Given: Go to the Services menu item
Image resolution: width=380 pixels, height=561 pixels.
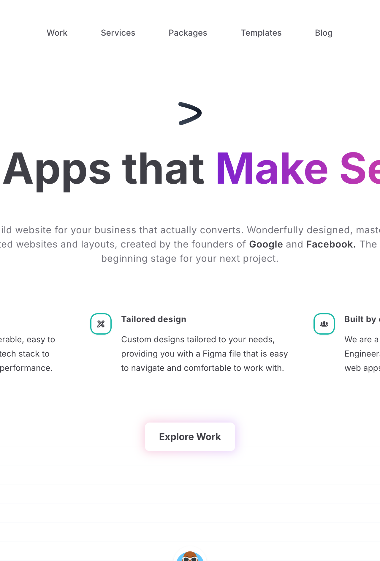Looking at the screenshot, I should (x=118, y=33).
